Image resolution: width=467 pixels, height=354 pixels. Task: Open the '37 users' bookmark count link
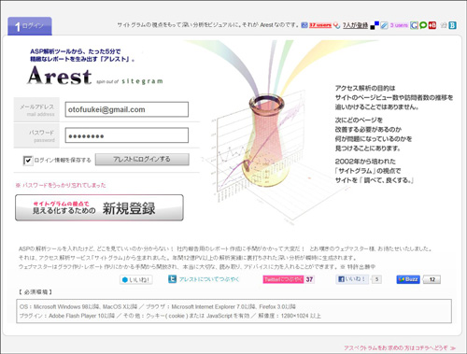point(320,25)
